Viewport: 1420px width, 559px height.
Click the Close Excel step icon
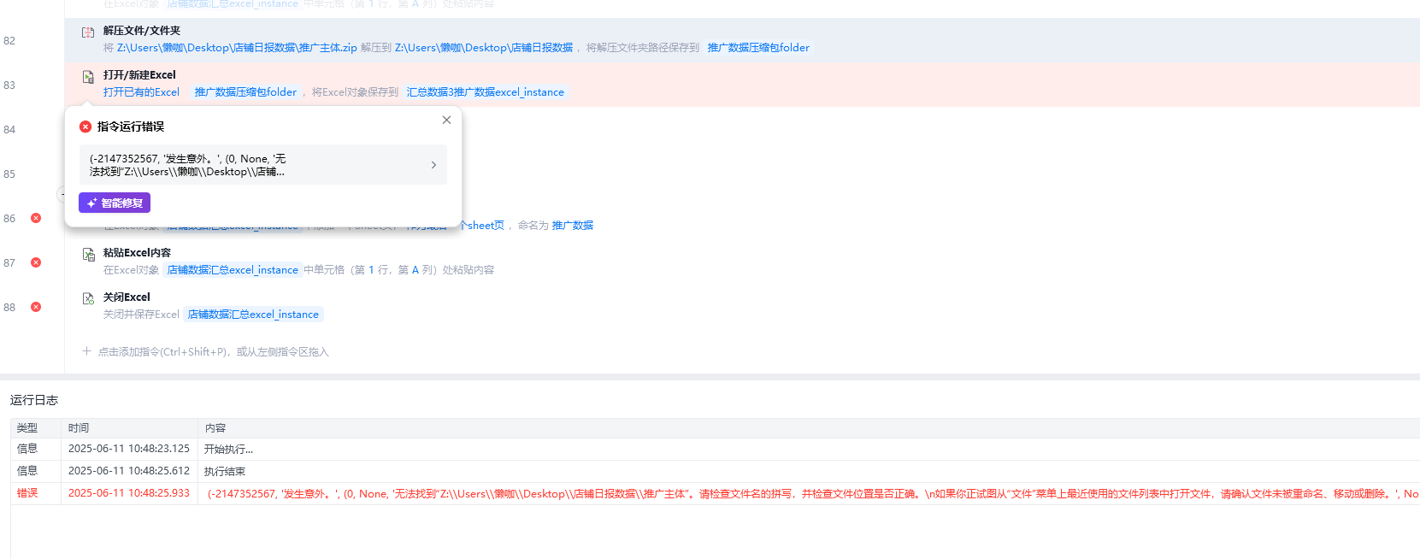88,299
